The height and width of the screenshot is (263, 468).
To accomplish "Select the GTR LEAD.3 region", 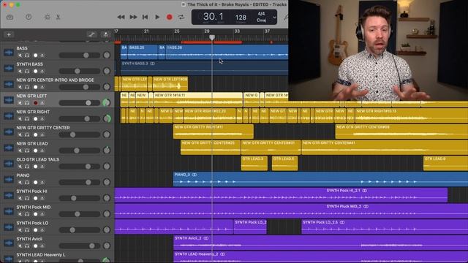I will [254, 163].
